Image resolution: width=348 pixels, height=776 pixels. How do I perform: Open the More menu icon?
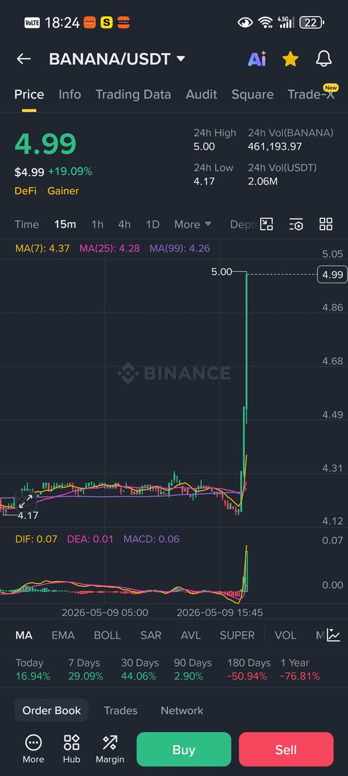click(33, 749)
